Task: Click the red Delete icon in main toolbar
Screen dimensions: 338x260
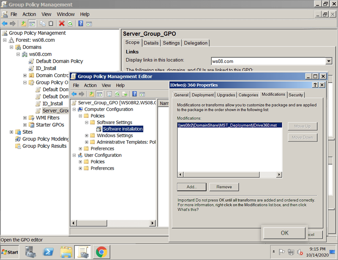Action: [62, 24]
